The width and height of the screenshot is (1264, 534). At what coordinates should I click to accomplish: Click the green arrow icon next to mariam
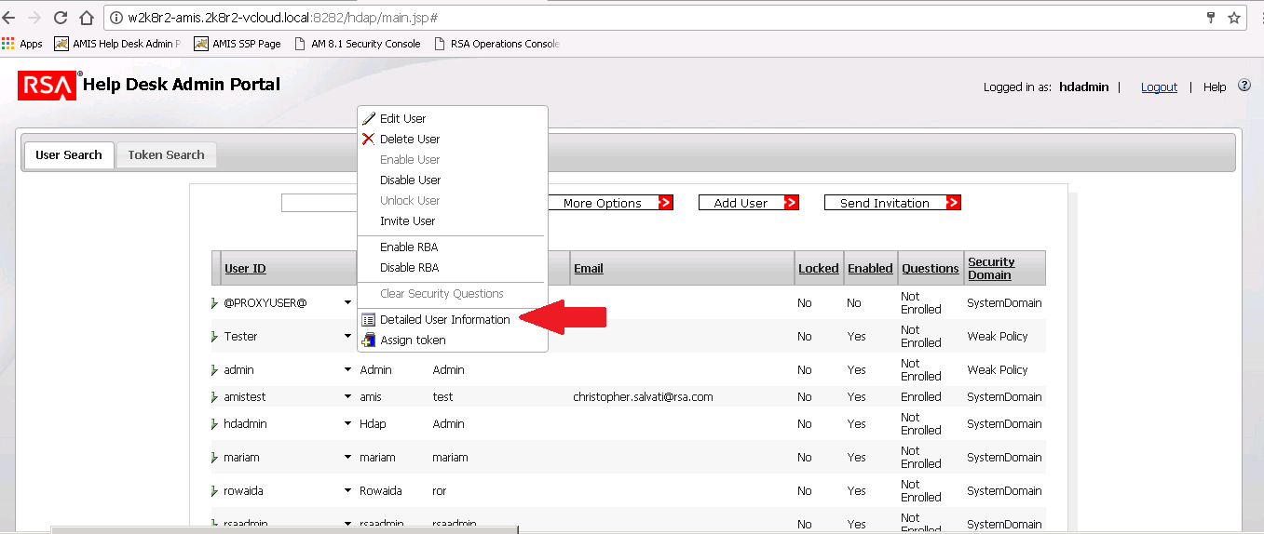[215, 458]
